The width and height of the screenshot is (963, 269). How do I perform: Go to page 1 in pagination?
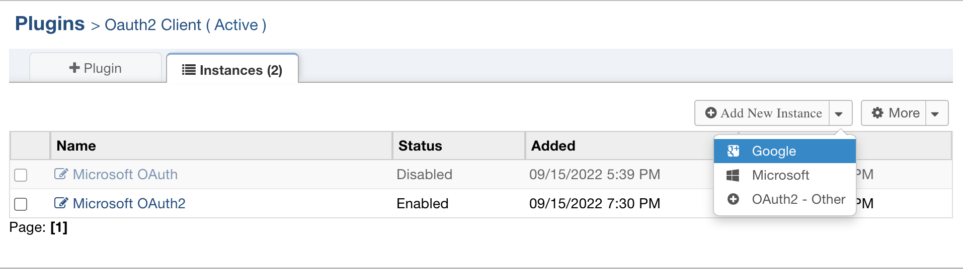pos(59,227)
